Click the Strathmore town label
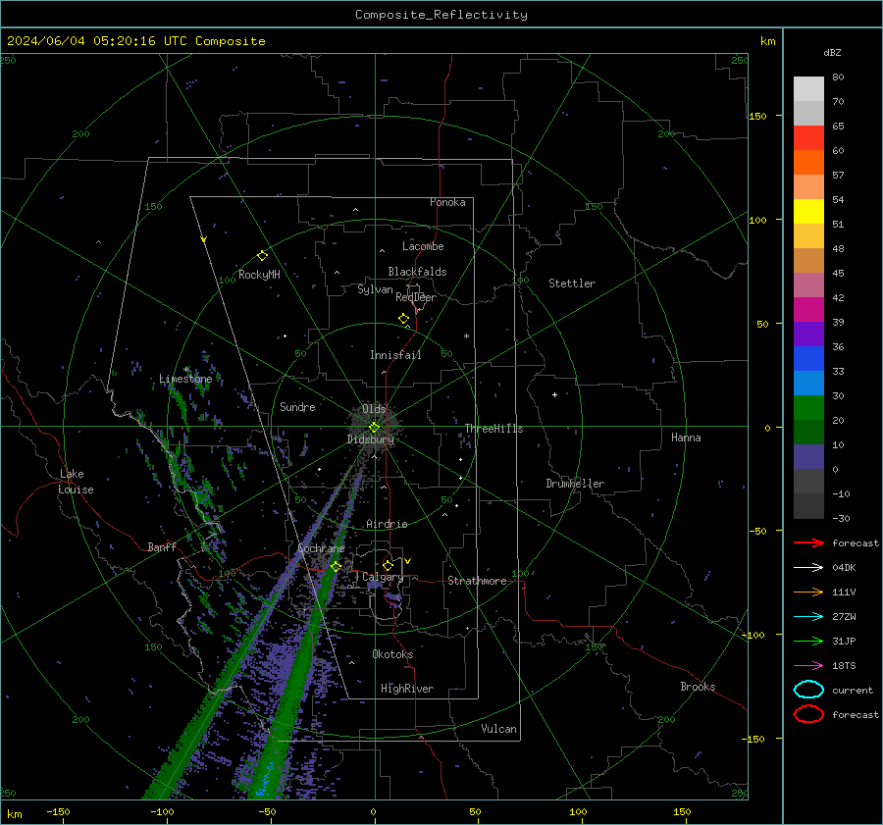This screenshot has width=883, height=825. (x=477, y=581)
